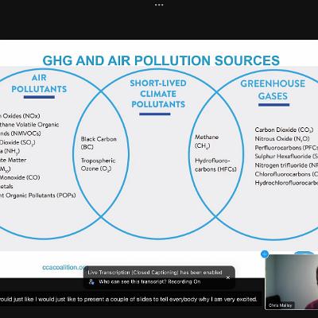The image size is (318, 318).
Task: Click the 'AIR POLLUTANTS' heading
Action: click(x=39, y=83)
